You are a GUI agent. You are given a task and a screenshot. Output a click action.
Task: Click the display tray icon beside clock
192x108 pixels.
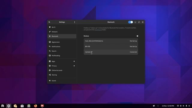pyautogui.click(x=178, y=106)
